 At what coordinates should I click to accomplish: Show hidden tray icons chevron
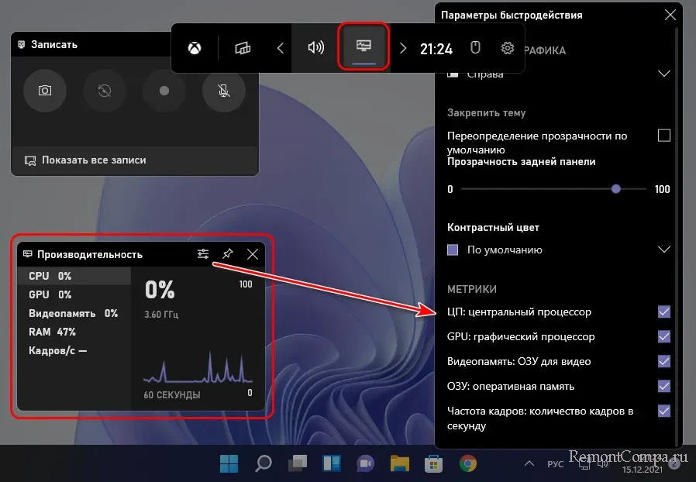[x=529, y=464]
